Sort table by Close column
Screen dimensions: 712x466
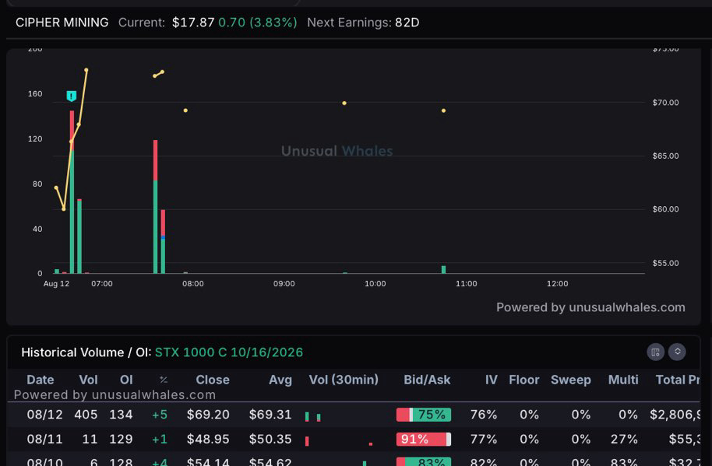pos(213,380)
